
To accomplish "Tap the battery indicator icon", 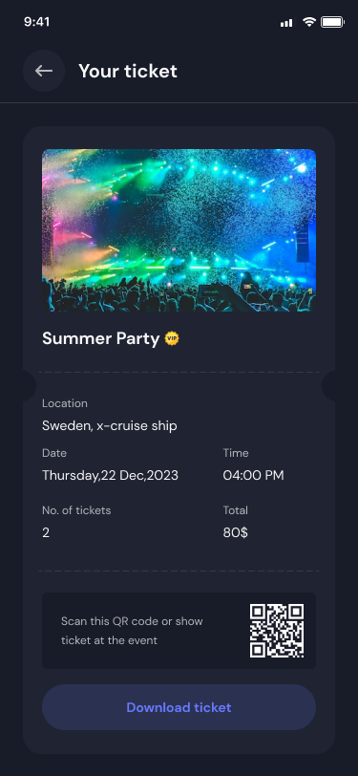I will [x=332, y=22].
